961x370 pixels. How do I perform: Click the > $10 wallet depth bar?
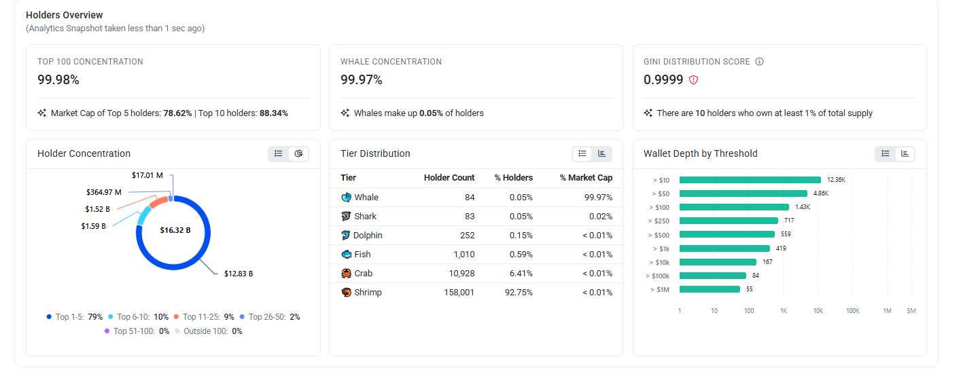tap(750, 180)
